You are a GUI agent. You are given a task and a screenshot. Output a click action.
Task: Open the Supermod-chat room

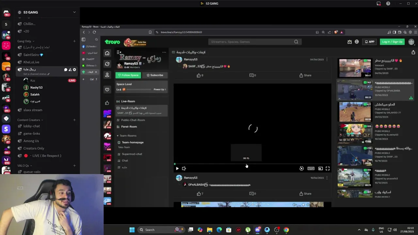point(132,154)
